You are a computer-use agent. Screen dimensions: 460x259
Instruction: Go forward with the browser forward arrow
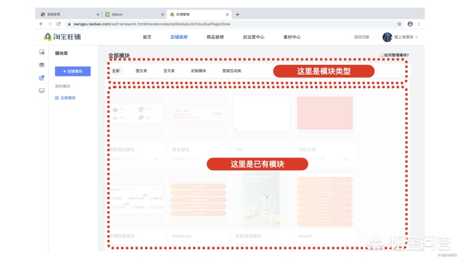click(50, 24)
